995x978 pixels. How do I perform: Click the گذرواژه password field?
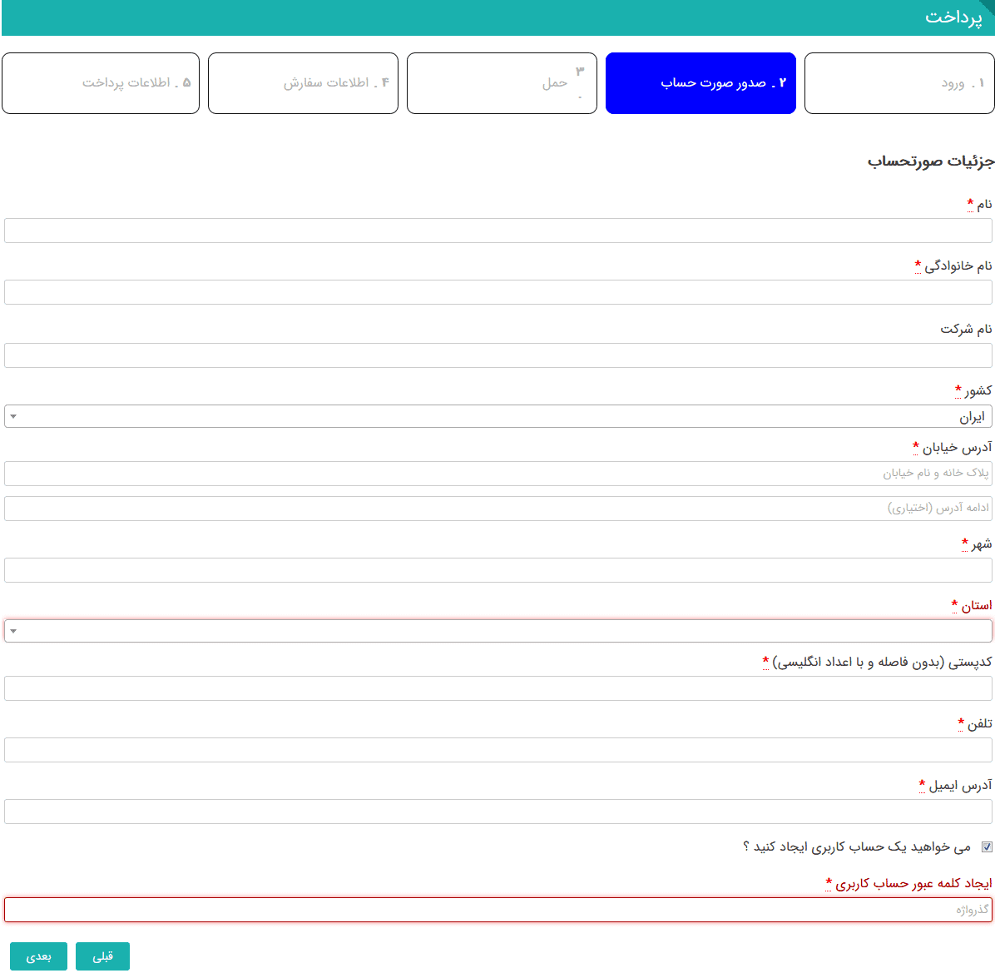[x=498, y=910]
